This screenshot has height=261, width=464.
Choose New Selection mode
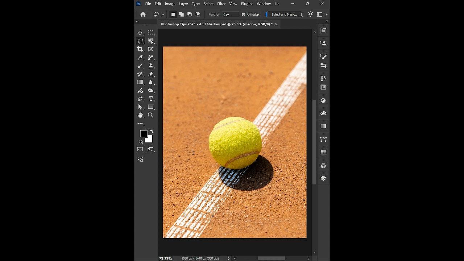[x=173, y=14]
